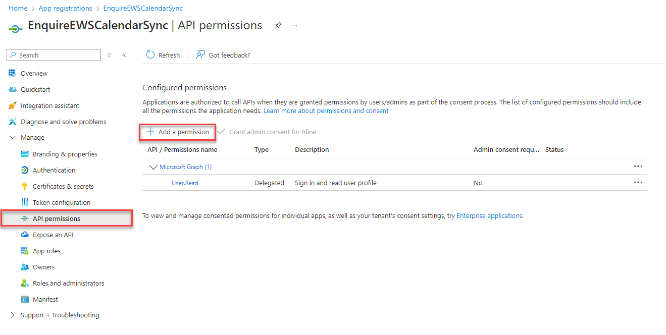This screenshot has height=335, width=666.
Task: Click 'Sign in and read user profile' description
Action: click(336, 183)
